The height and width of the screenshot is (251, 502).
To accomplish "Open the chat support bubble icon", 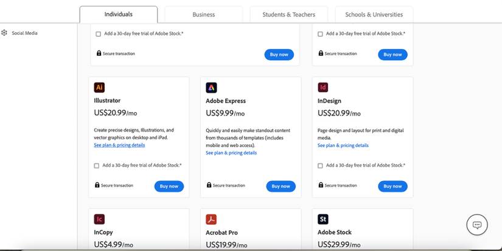I will [477, 225].
